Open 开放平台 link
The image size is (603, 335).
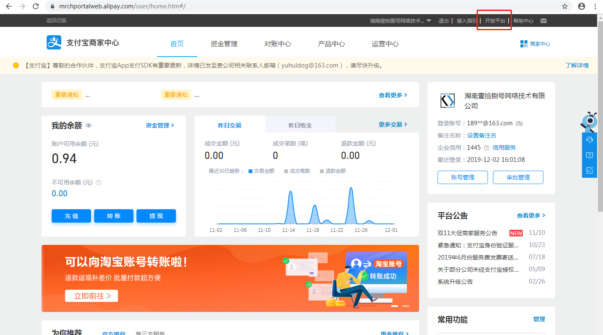click(x=495, y=21)
